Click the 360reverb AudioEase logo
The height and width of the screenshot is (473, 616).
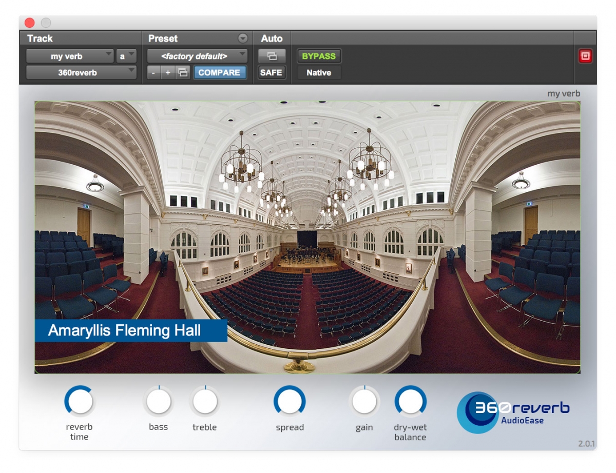point(513,412)
